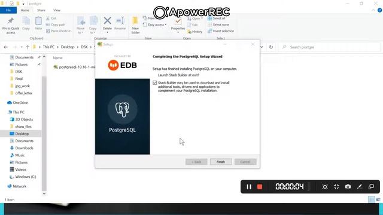The image size is (383, 215).
Task: Click Finish in Setup wizard
Action: [x=221, y=162]
